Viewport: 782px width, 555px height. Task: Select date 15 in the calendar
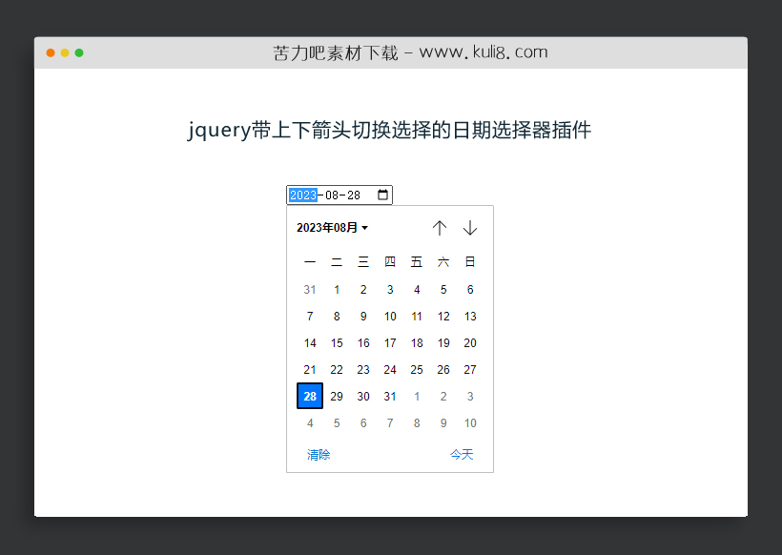[337, 342]
